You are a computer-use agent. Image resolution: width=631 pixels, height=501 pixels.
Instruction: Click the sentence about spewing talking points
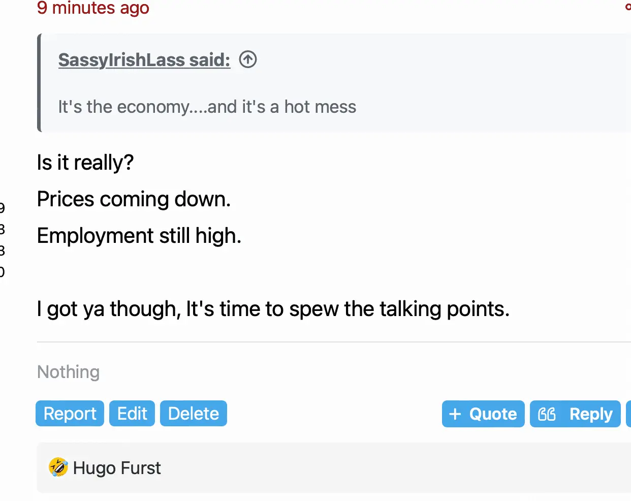point(273,309)
